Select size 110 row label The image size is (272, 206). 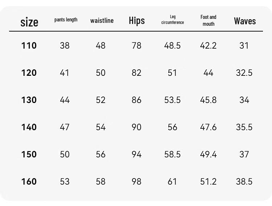coord(29,46)
